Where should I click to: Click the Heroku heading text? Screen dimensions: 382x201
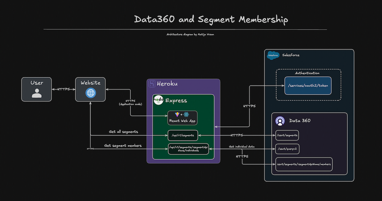(167, 84)
